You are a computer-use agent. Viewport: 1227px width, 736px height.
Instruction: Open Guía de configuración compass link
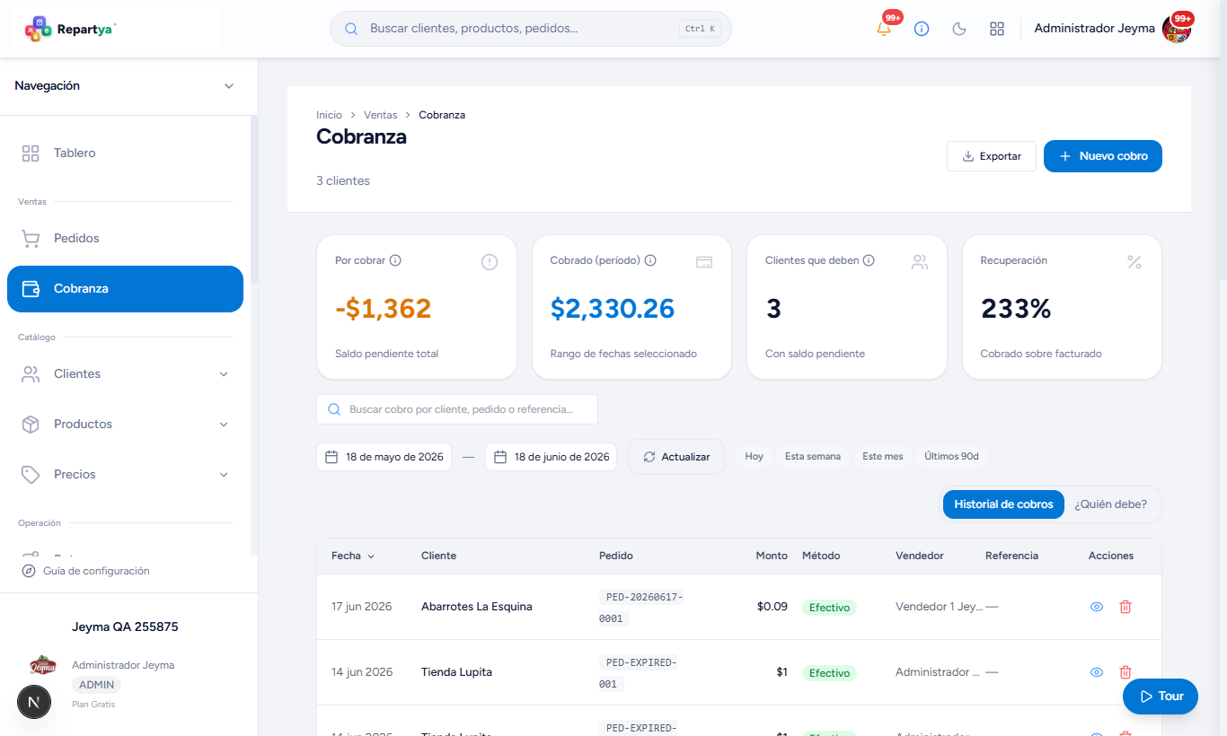pos(86,571)
